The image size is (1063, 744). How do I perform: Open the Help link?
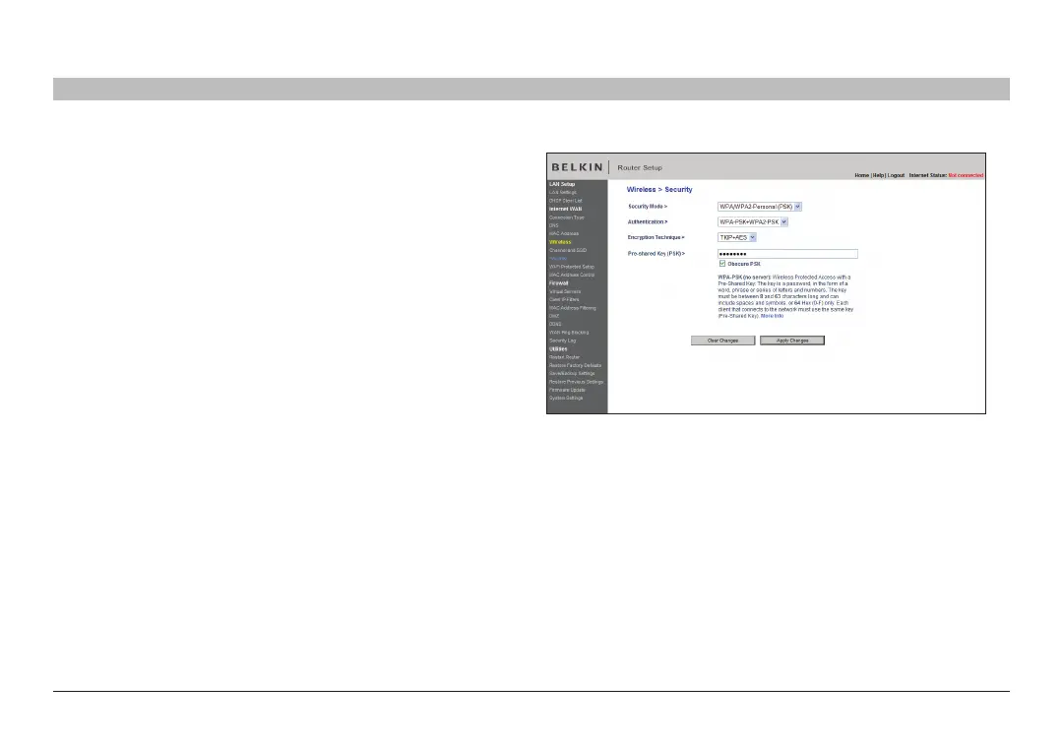879,175
